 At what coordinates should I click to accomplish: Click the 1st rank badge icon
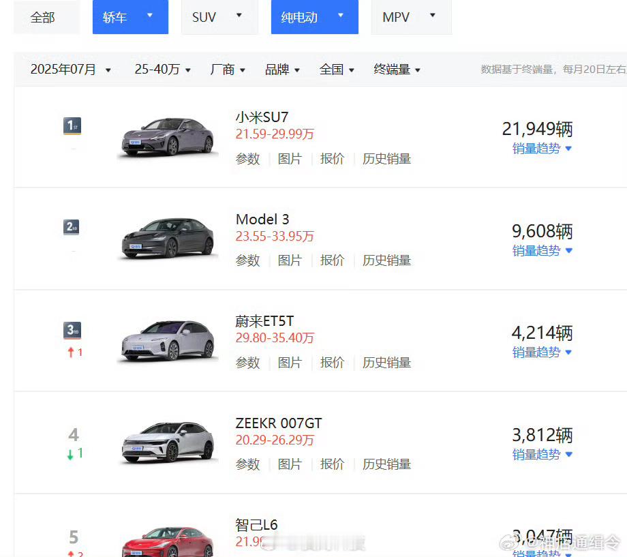72,126
